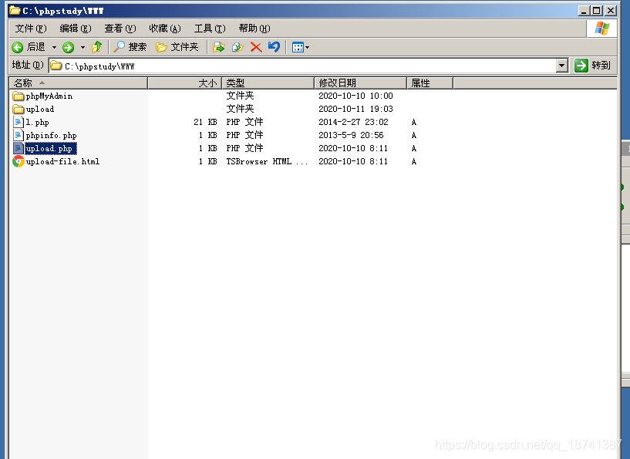The height and width of the screenshot is (459, 630).
Task: Select the phpMyAdmin folder icon
Action: point(18,96)
